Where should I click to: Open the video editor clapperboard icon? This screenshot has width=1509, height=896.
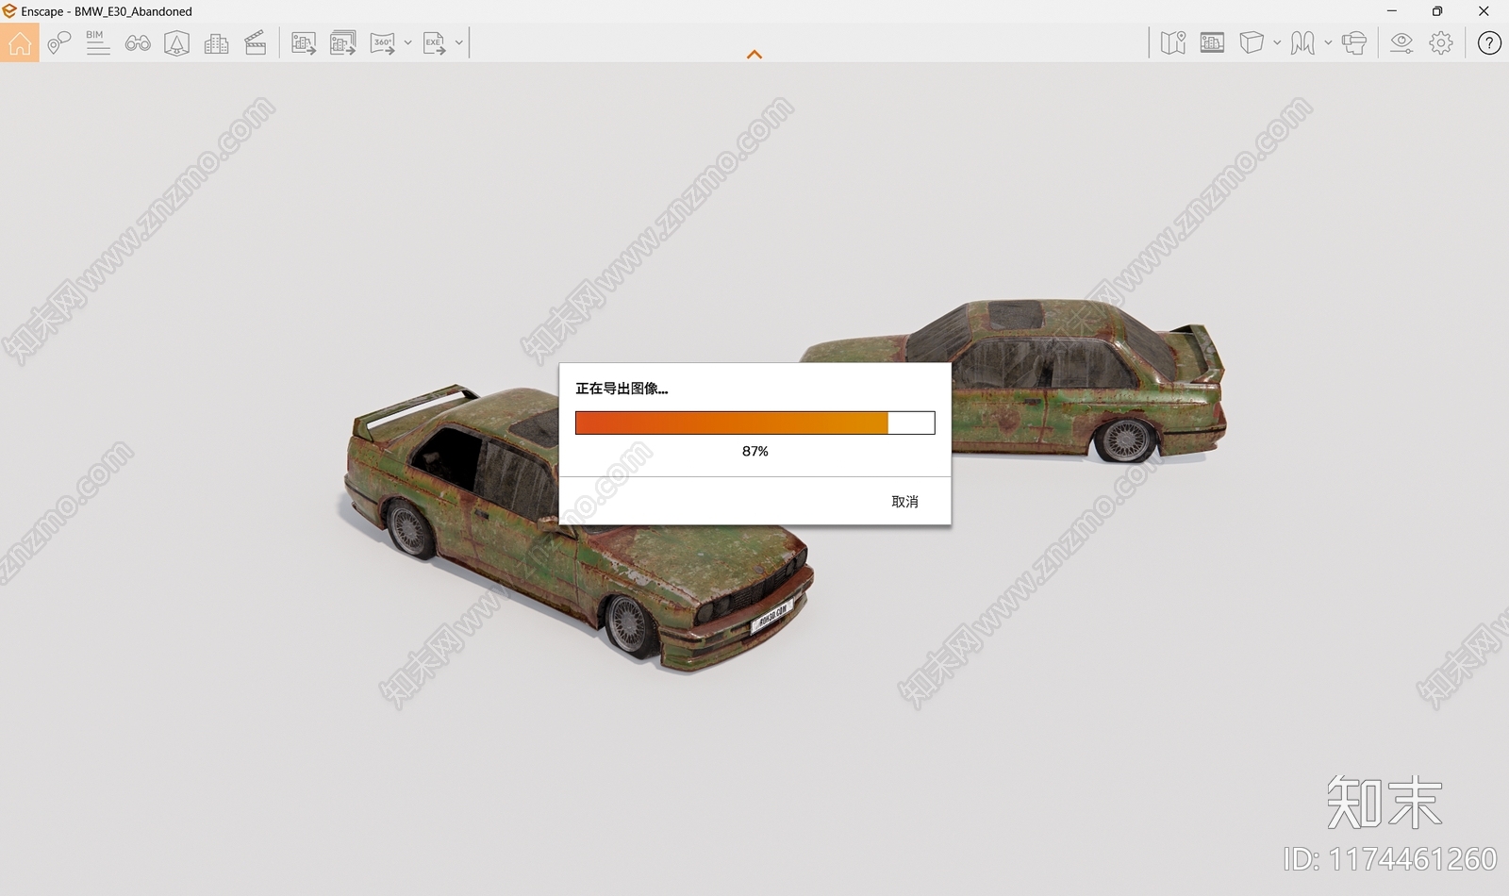256,42
